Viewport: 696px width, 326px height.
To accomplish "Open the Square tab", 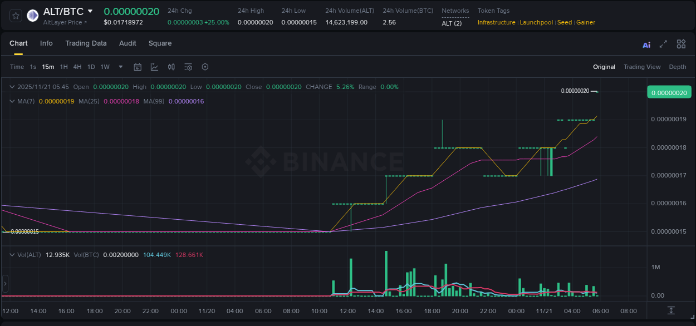I will tap(160, 43).
